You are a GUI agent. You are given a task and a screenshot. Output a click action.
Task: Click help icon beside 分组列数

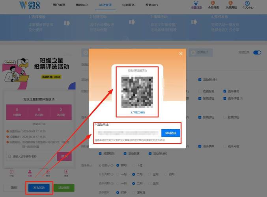[x=112, y=175]
